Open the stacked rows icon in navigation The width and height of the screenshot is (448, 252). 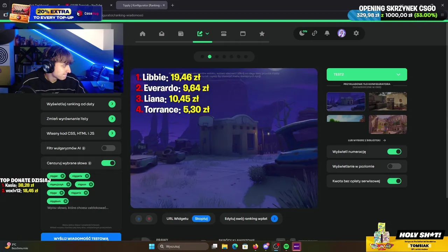tap(224, 34)
